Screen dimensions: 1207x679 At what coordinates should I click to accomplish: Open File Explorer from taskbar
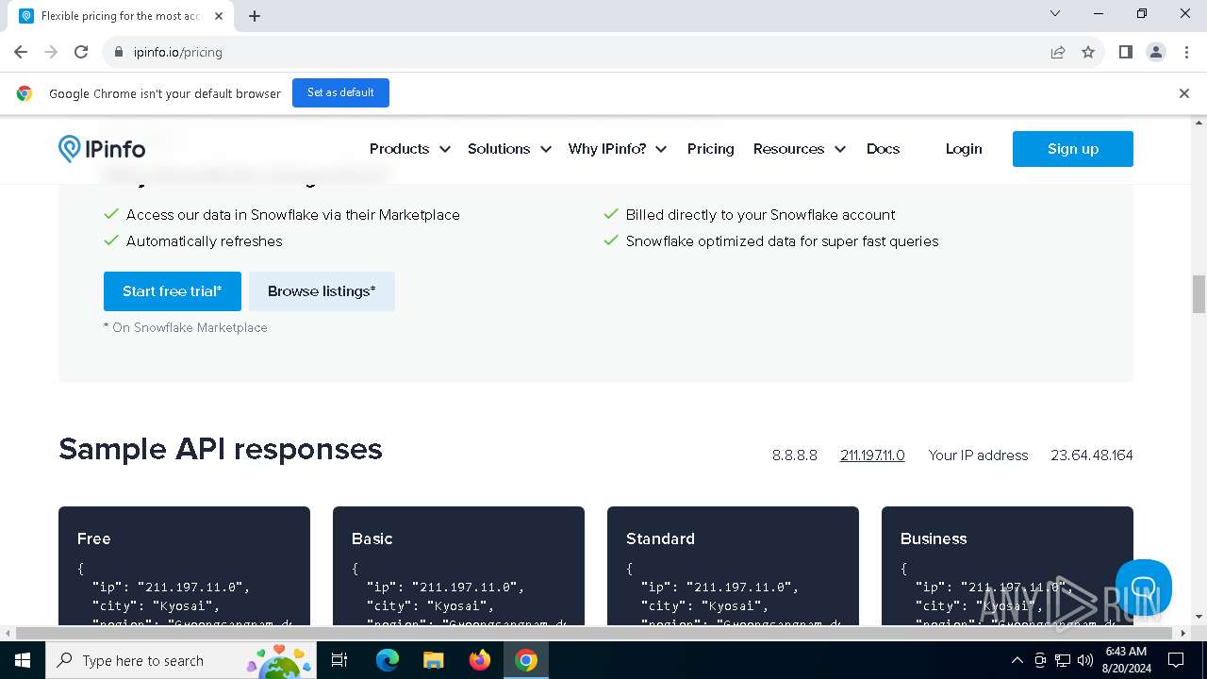[434, 660]
